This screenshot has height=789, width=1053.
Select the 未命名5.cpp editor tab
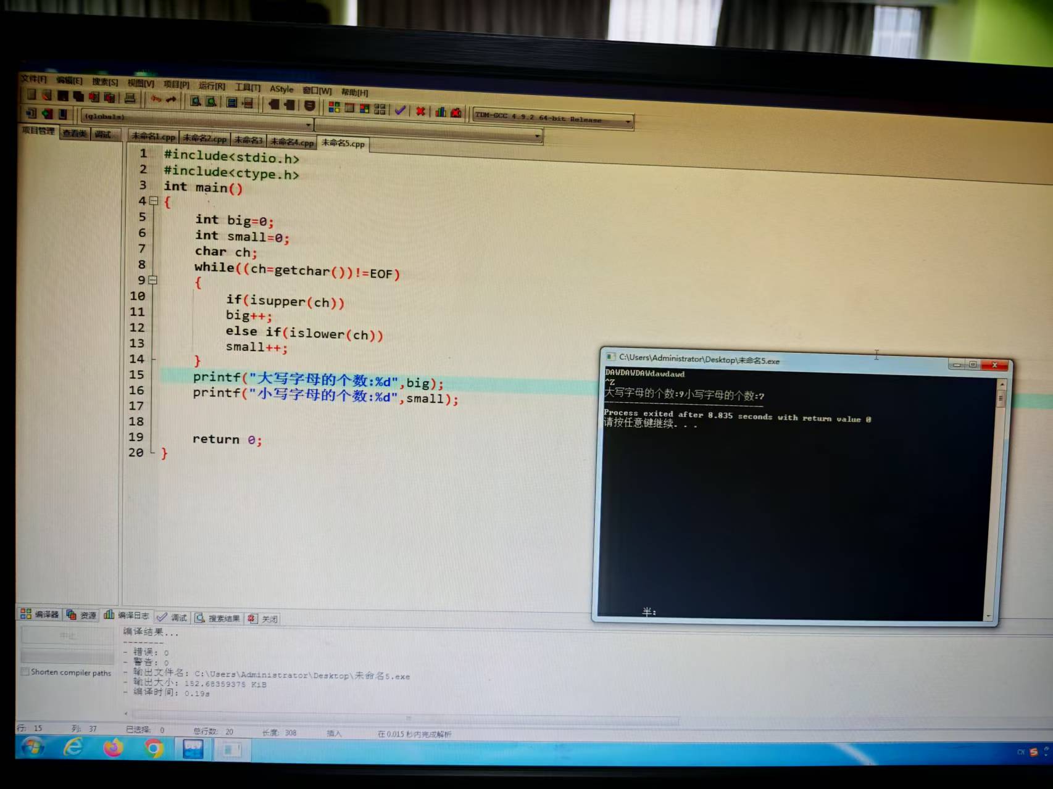[x=343, y=143]
